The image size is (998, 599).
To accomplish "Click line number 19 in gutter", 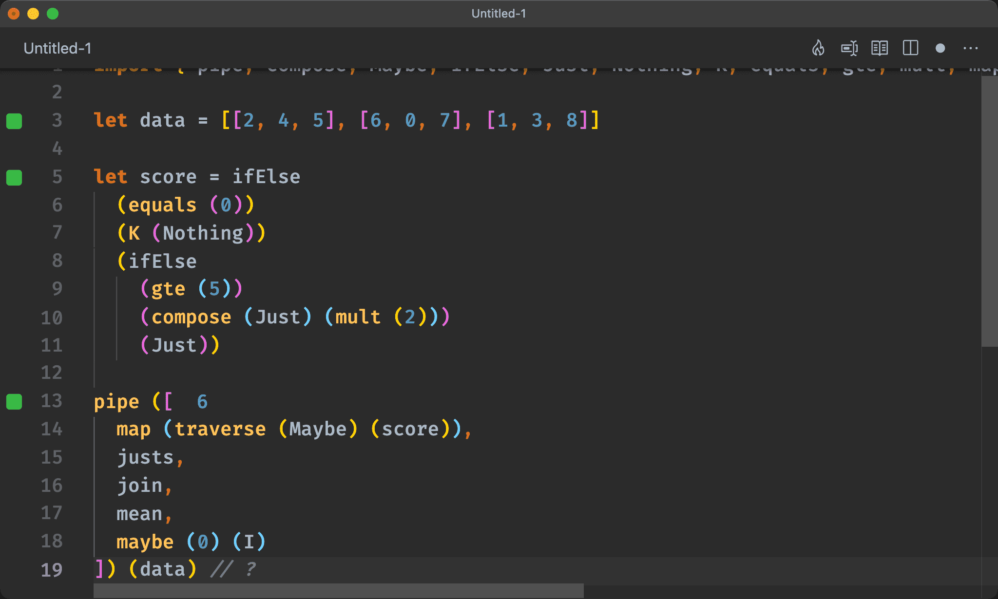I will click(52, 569).
